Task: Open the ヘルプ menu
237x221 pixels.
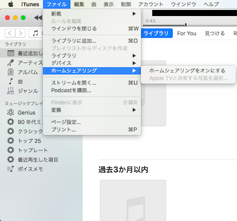Action: (211, 4)
